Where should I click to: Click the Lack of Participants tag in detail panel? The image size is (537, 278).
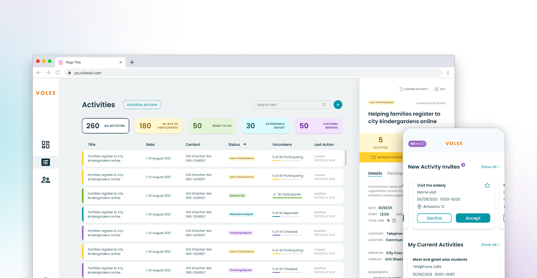(382, 102)
